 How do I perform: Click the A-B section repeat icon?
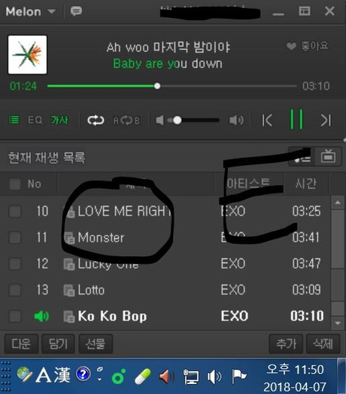coord(126,121)
